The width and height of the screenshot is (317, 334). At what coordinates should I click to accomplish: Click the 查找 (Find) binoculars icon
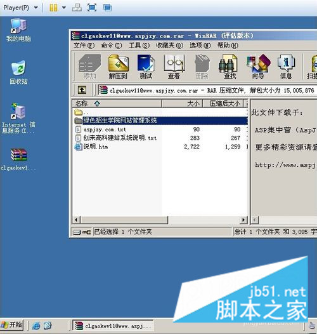tap(230, 67)
